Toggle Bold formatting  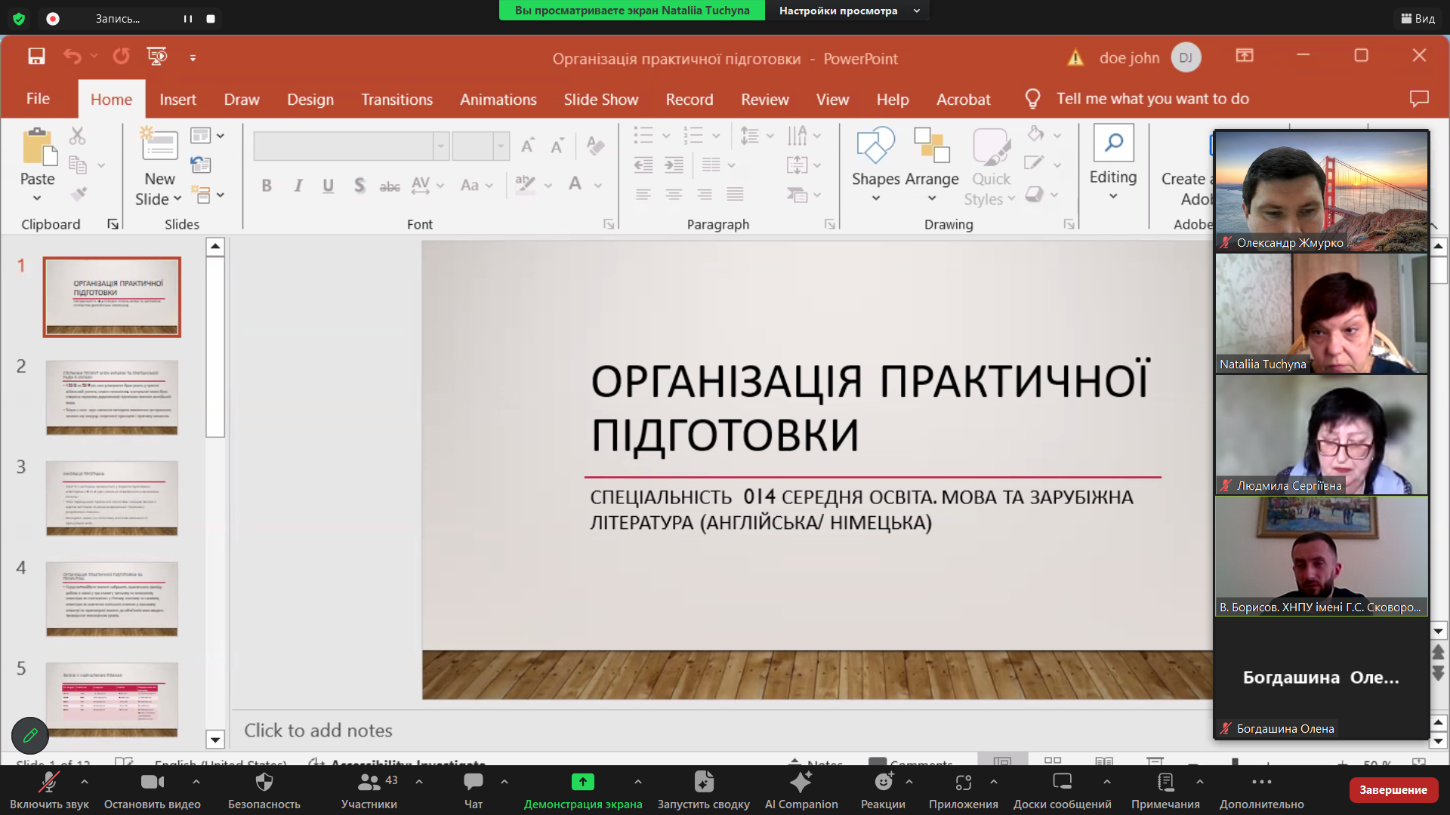(x=267, y=186)
